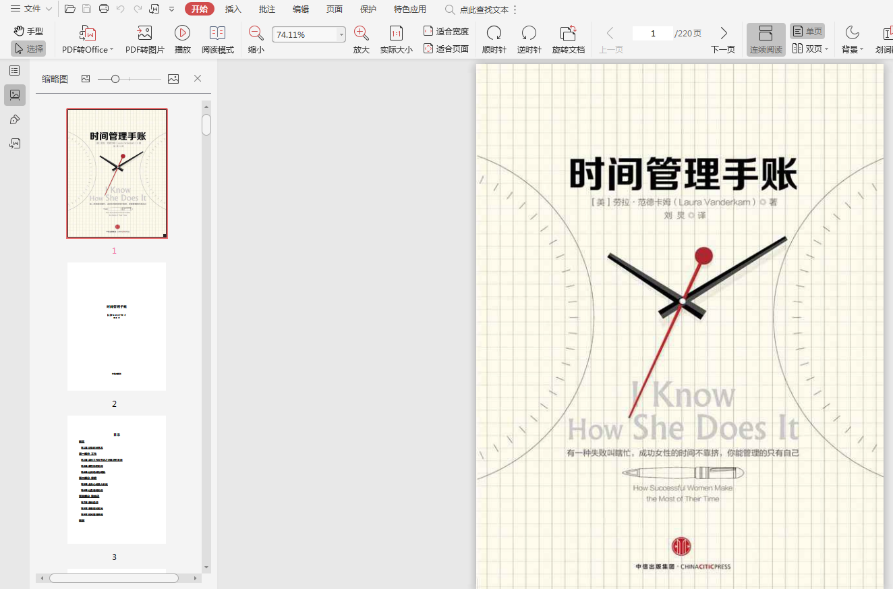This screenshot has width=893, height=589.
Task: Select page 3 thumbnail (目录)
Action: click(116, 480)
